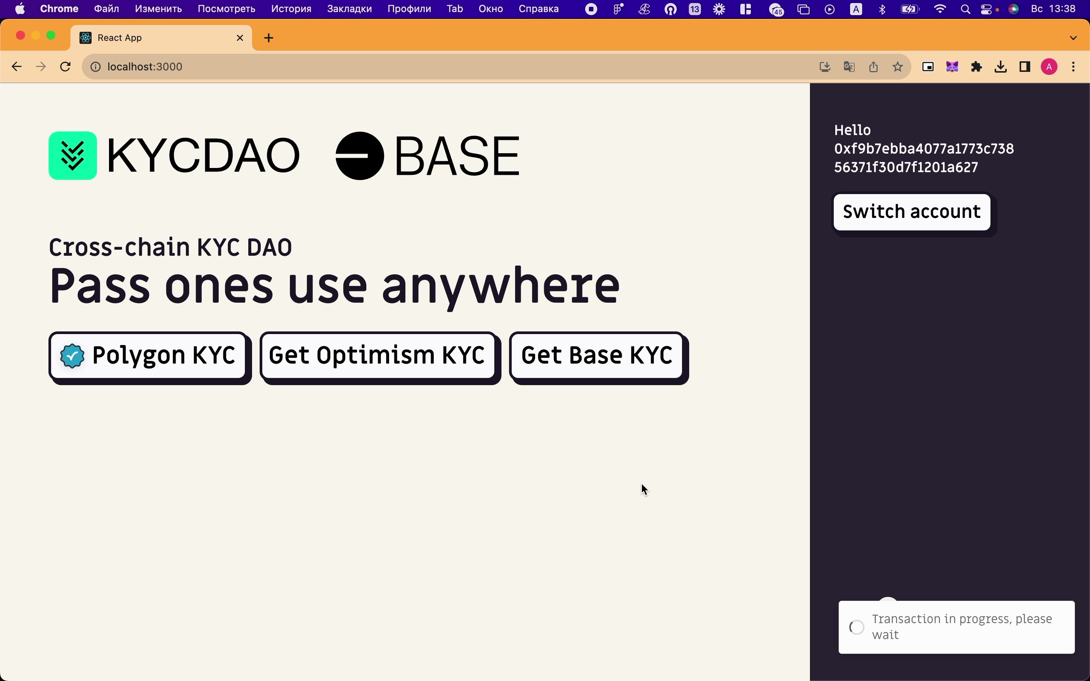The width and height of the screenshot is (1090, 681).
Task: Click the Switch account button
Action: pyautogui.click(x=912, y=211)
